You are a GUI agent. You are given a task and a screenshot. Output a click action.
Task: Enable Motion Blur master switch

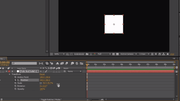click(x=67, y=63)
